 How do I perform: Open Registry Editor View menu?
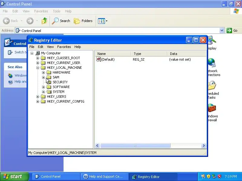(50, 47)
